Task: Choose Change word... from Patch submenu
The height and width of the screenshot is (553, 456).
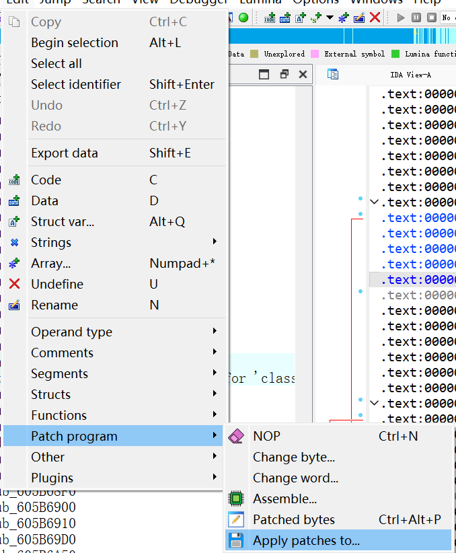Action: tap(338, 478)
